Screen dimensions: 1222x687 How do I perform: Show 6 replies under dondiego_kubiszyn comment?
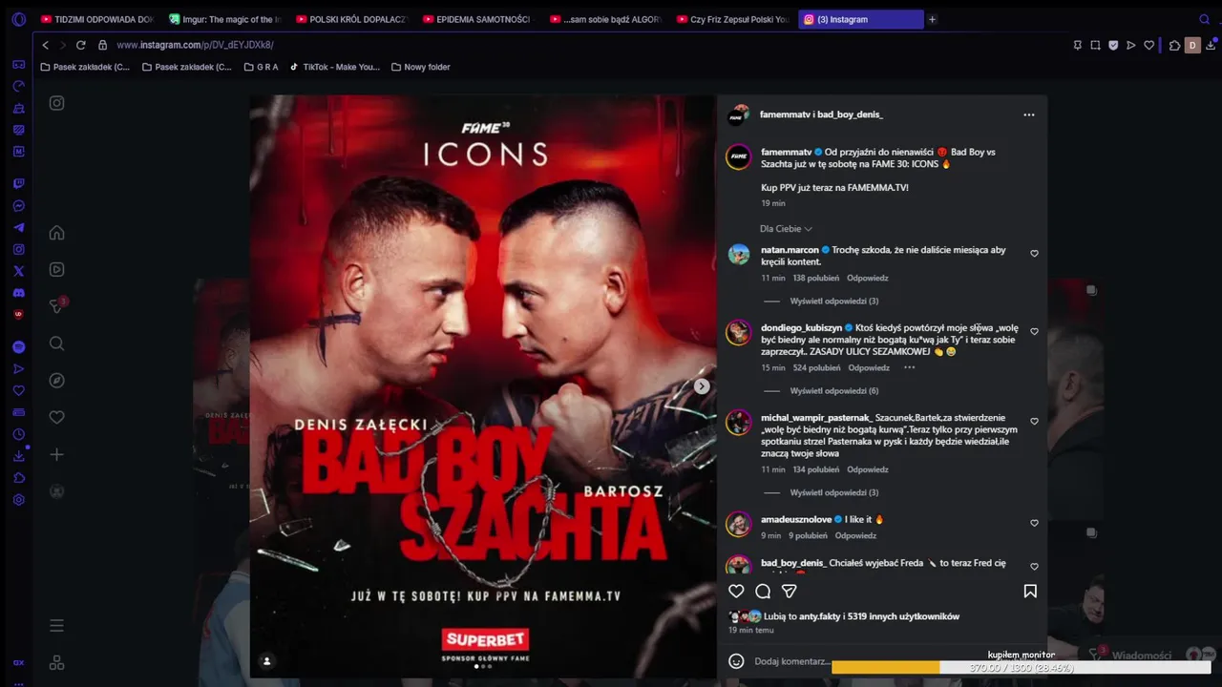[x=833, y=391]
